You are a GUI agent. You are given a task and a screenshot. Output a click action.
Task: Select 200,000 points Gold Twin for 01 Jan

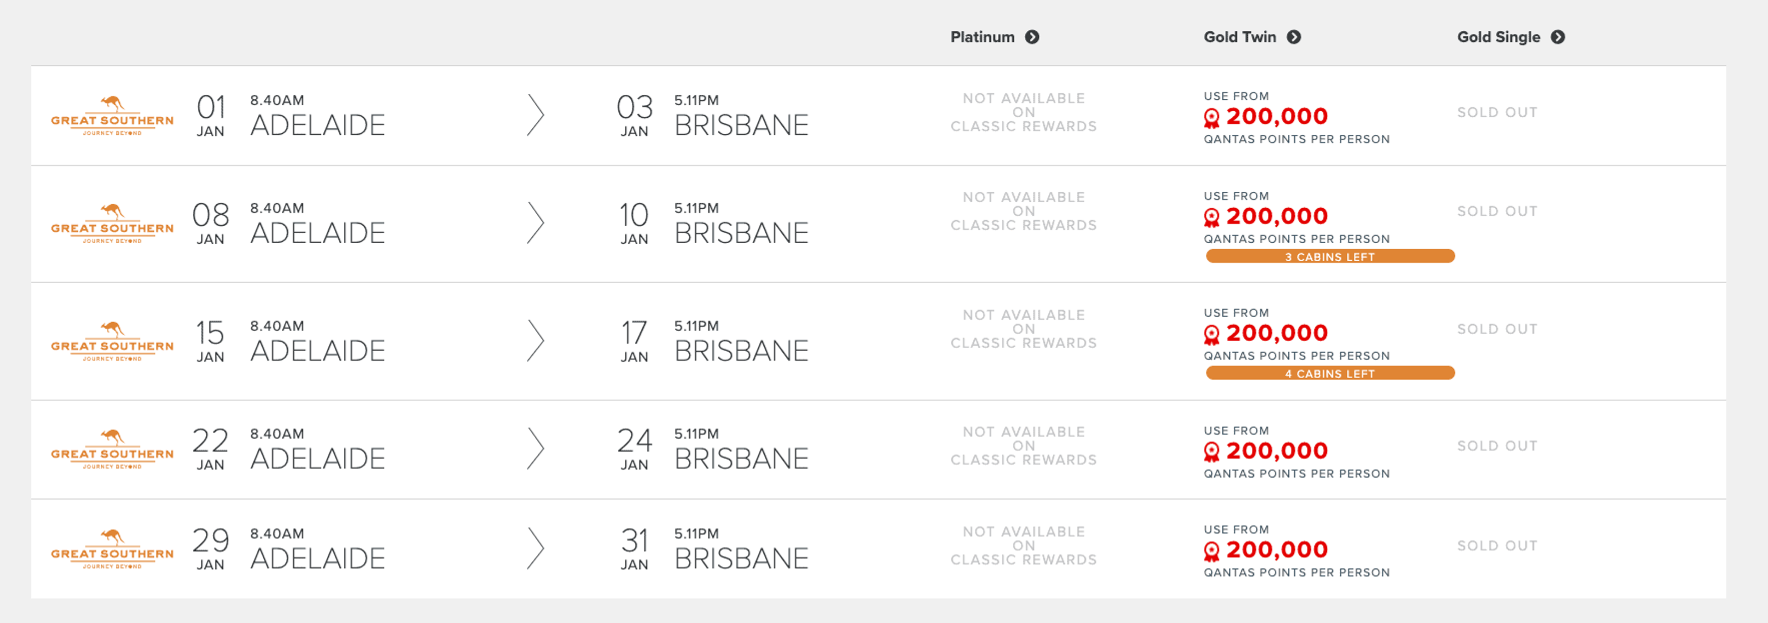click(1277, 116)
